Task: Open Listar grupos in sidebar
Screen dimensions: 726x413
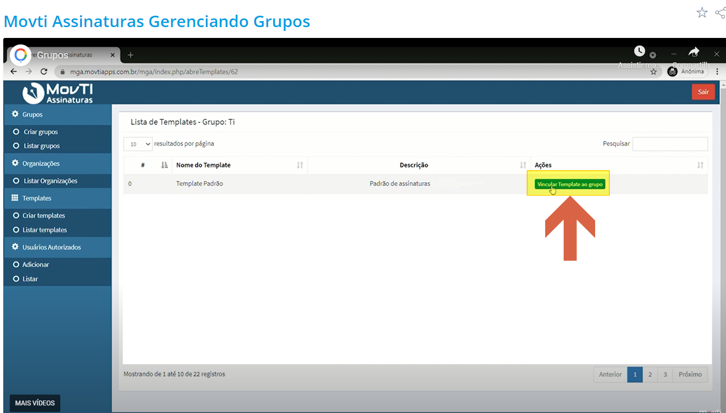Action: [x=42, y=146]
